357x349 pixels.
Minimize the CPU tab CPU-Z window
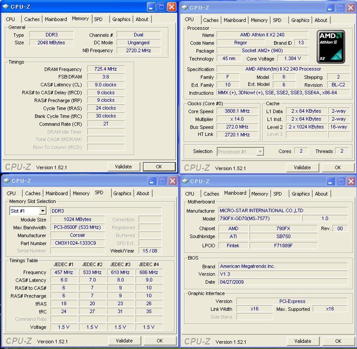[x=330, y=8]
